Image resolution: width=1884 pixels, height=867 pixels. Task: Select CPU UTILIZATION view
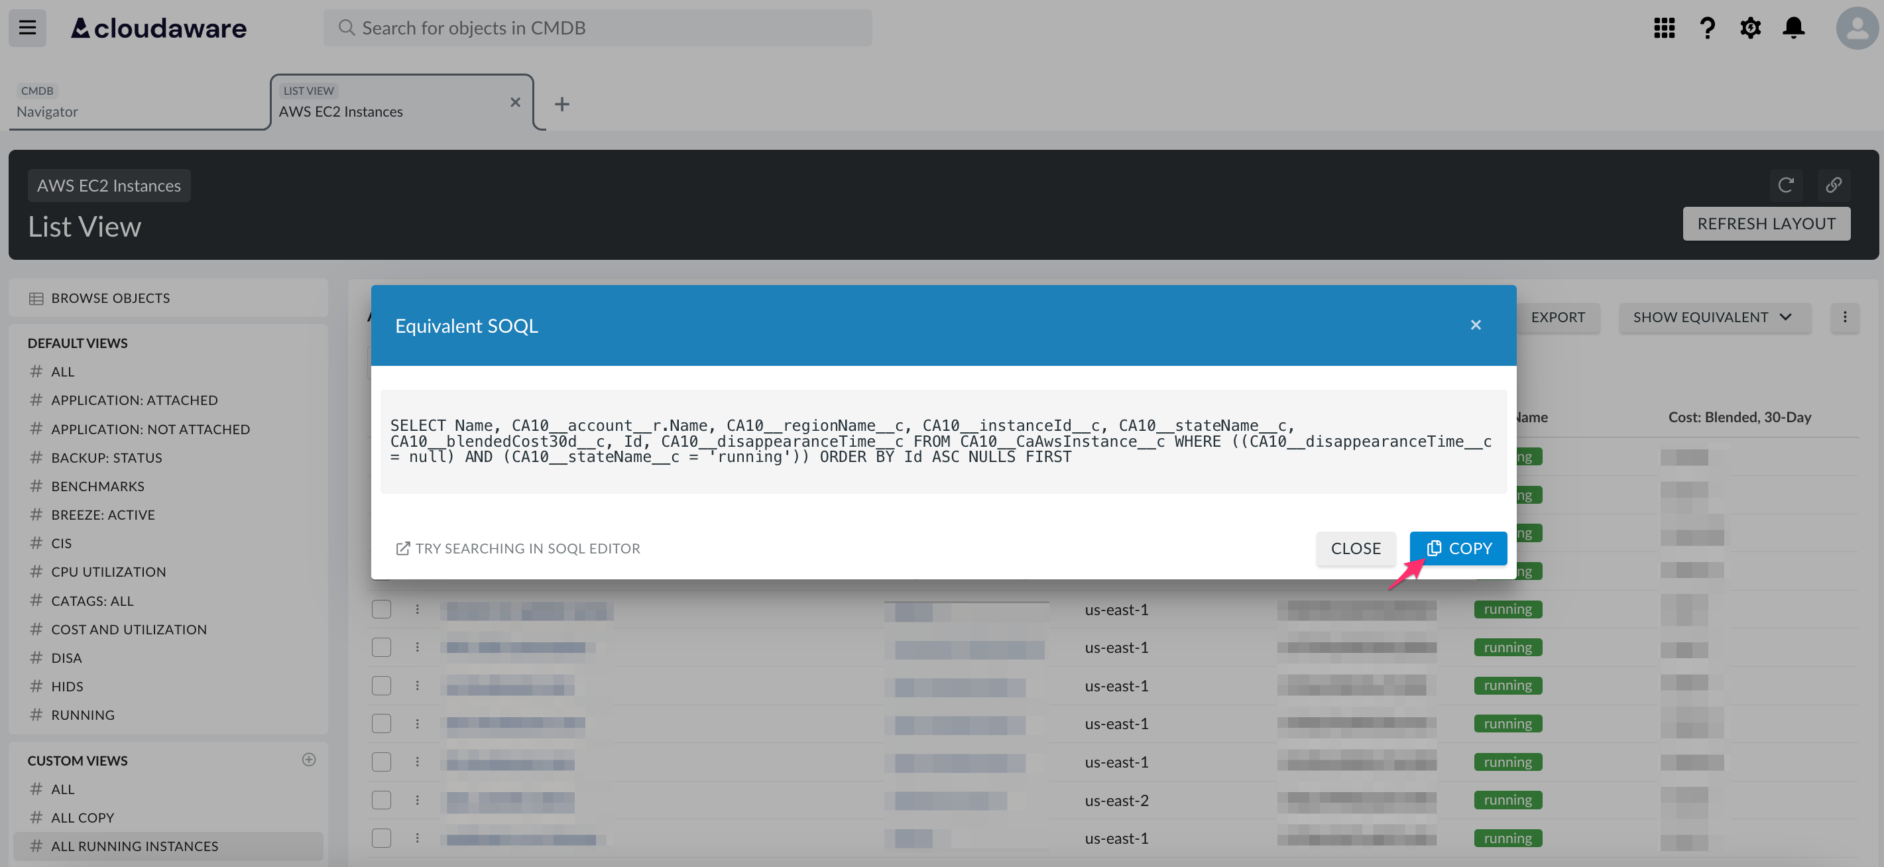(108, 571)
